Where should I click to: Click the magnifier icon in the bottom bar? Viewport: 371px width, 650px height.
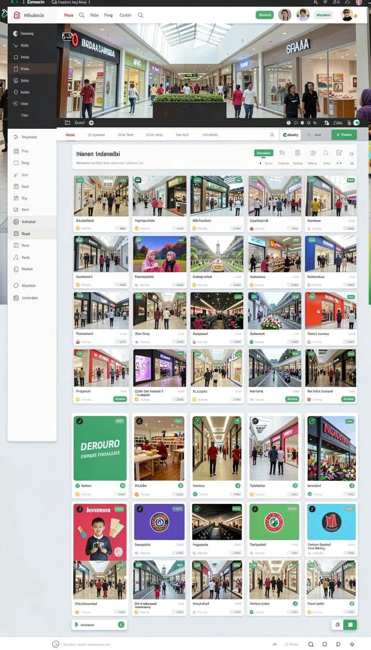311,644
